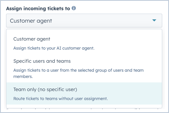Click 'Assign tickets to your AI customer agent' description
Image resolution: width=169 pixels, height=113 pixels.
54,48
